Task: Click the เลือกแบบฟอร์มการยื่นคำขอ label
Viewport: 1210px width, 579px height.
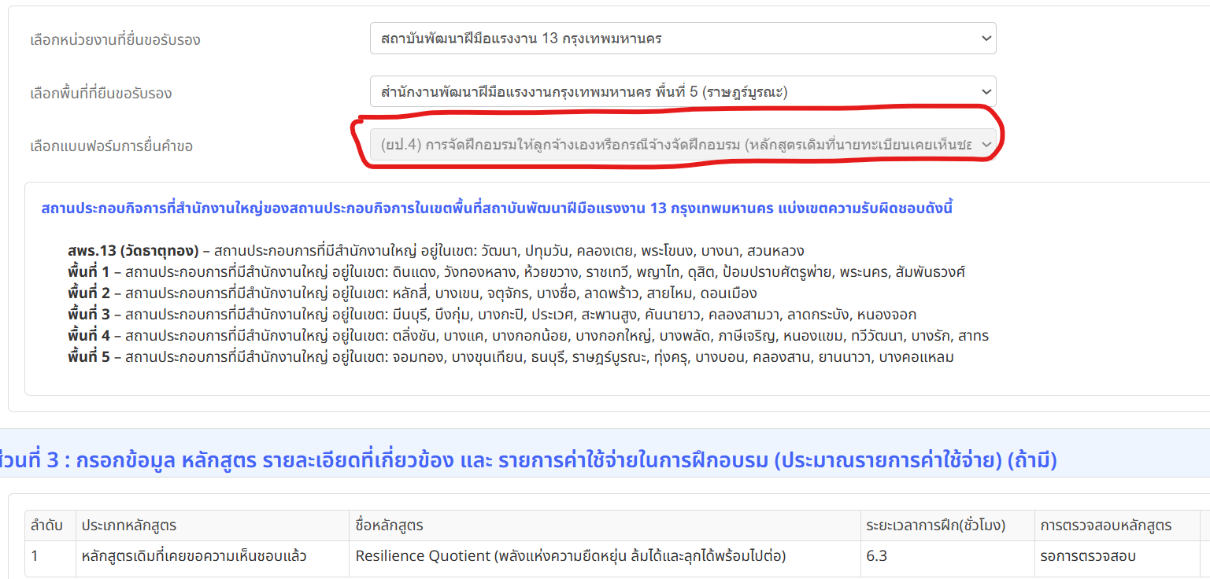Action: 111,146
